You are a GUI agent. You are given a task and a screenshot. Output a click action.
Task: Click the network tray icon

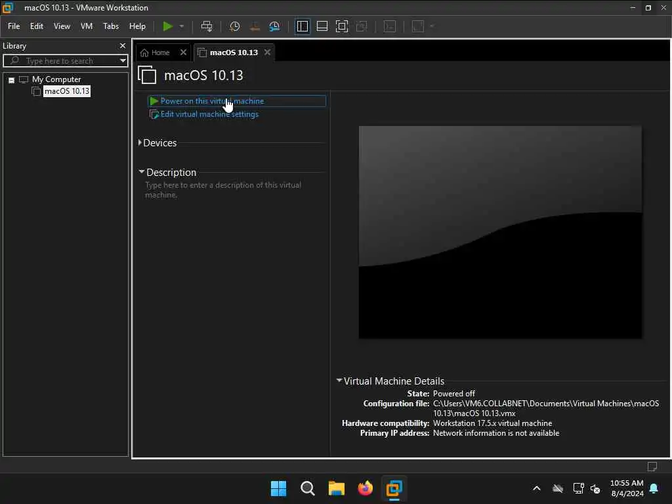[x=578, y=488]
